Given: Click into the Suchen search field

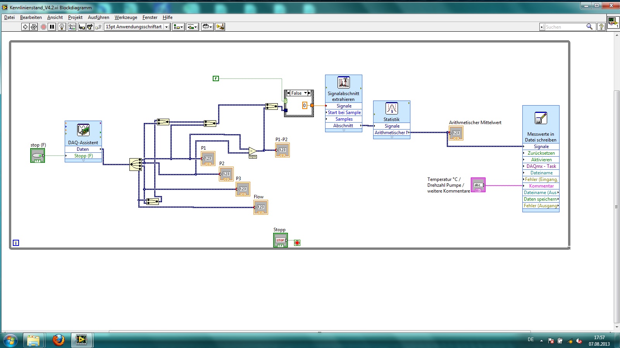Looking at the screenshot, I should (564, 27).
